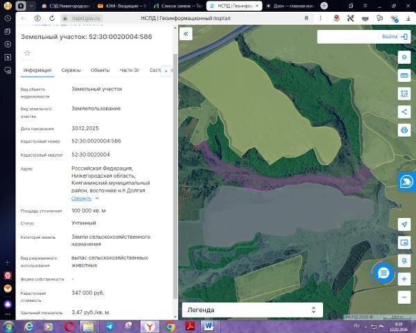This screenshot has width=416, height=333.
Task: Collapse the info panel with double-chevron button
Action: point(186,34)
